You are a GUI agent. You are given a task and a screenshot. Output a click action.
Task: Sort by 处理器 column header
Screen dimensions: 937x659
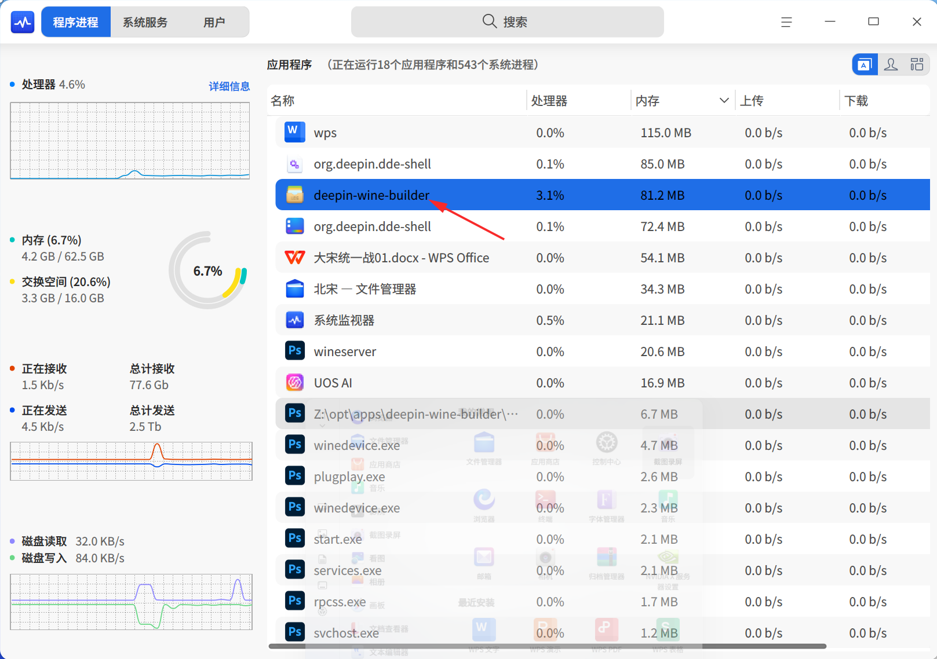[x=578, y=101]
